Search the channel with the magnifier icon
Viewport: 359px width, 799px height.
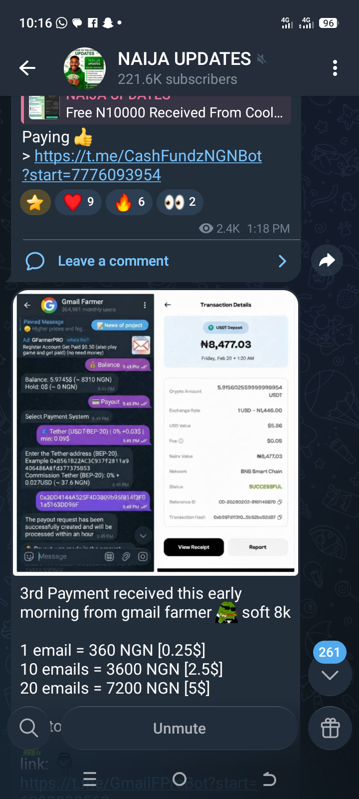click(28, 728)
